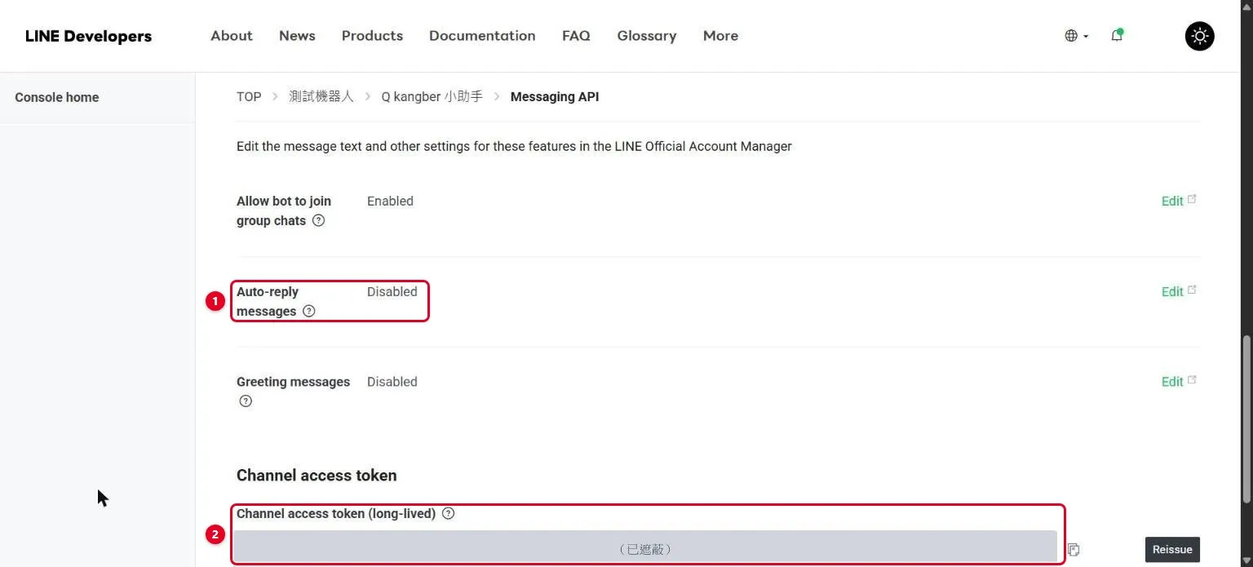Screen dimensions: 1253x567
Task: Edit the Auto-reply messages setting
Action: click(x=1179, y=291)
